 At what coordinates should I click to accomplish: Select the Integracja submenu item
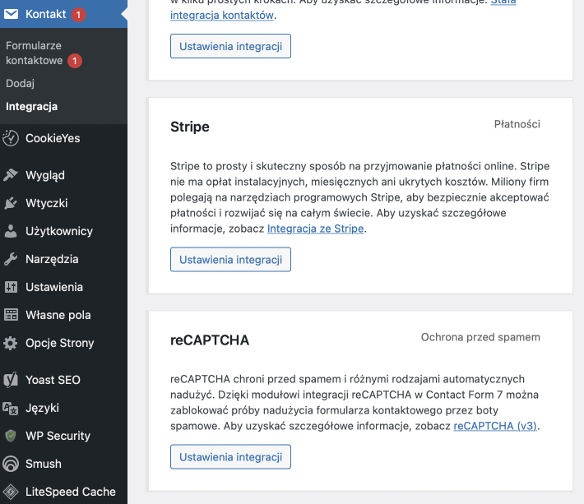(31, 106)
